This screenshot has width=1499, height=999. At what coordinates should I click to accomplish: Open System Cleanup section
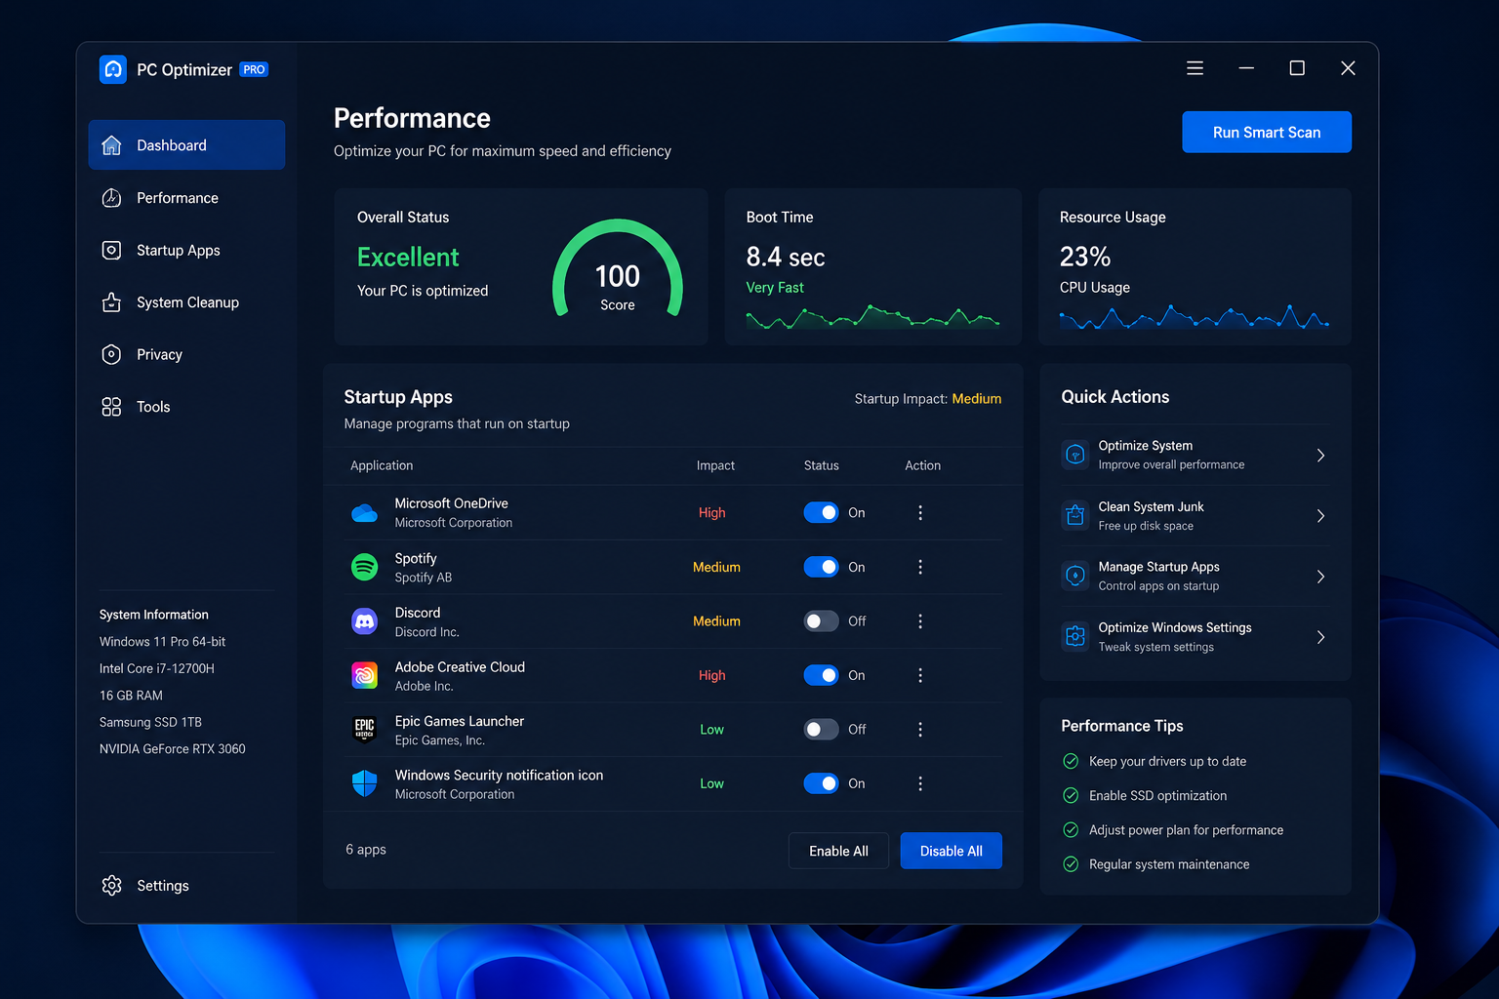[186, 302]
